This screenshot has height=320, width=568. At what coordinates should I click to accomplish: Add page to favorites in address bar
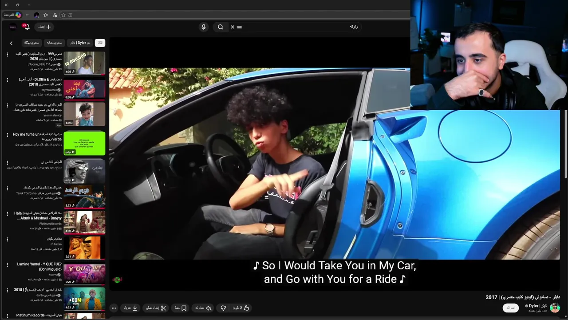click(63, 15)
